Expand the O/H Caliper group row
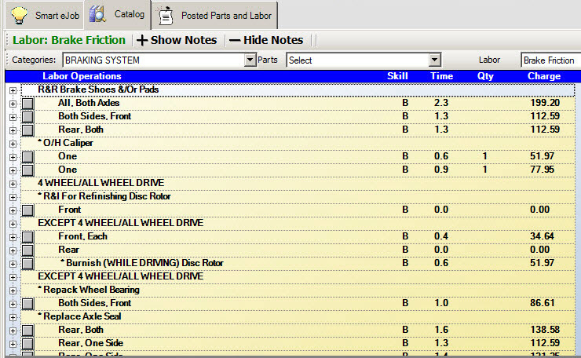Viewport: 581px width, 358px height. (x=13, y=144)
